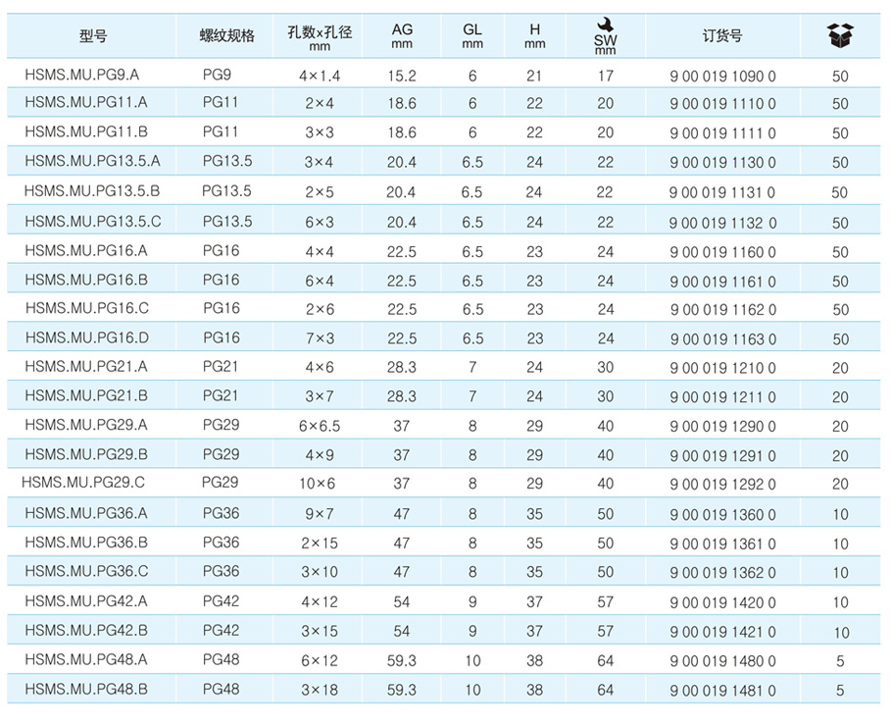Screen dimensions: 892x724
Task: Click order number 9 00 019 1090 0
Action: tap(722, 76)
